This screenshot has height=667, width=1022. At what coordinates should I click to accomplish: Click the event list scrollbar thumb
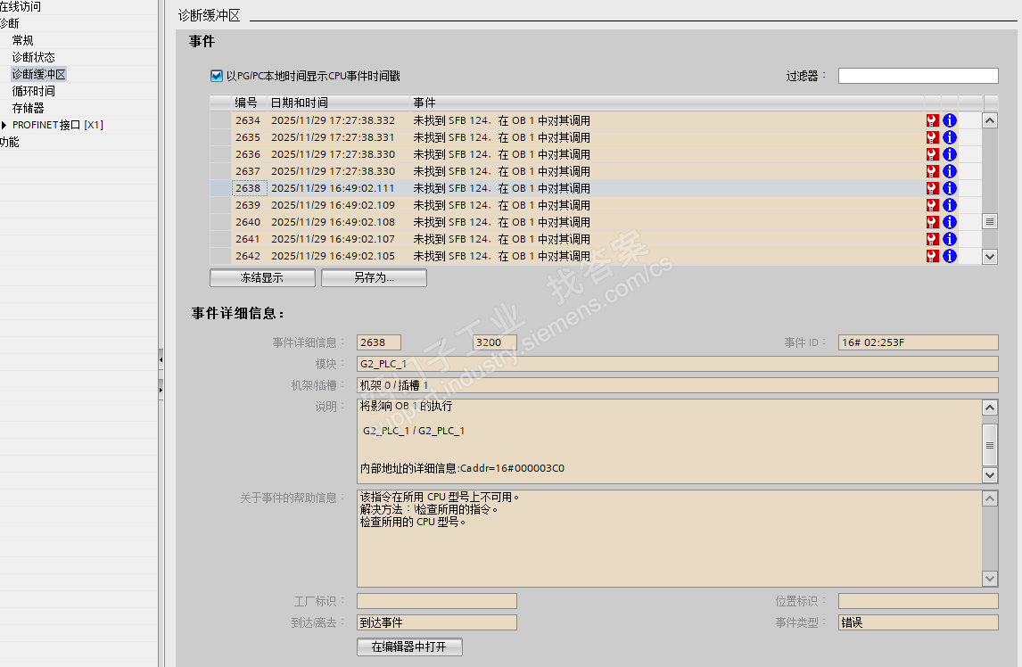(x=990, y=222)
